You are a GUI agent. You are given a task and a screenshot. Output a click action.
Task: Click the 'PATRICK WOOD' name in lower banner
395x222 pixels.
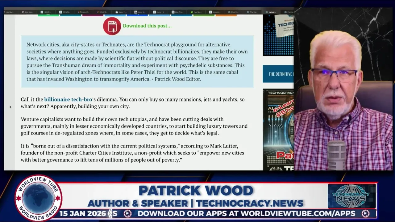[x=196, y=191]
